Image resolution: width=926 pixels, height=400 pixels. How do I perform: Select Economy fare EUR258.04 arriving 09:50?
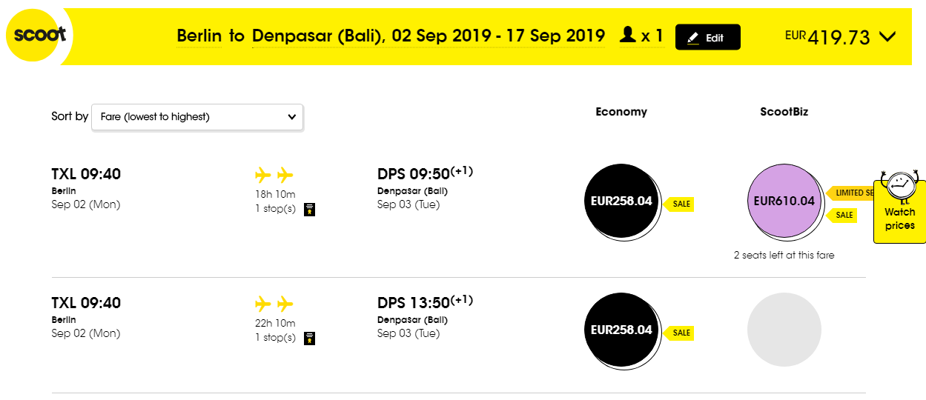click(x=622, y=201)
